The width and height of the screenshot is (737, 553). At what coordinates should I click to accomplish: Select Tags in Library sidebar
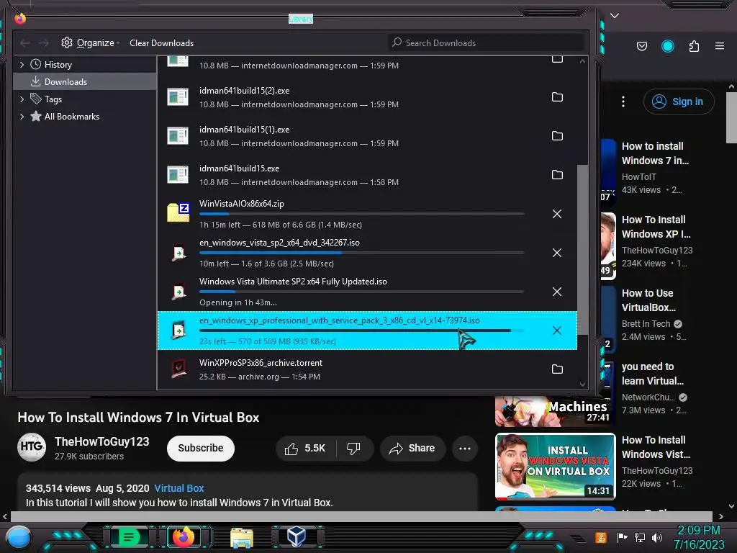[53, 99]
